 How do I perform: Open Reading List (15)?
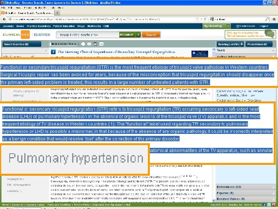pyautogui.click(x=229, y=44)
